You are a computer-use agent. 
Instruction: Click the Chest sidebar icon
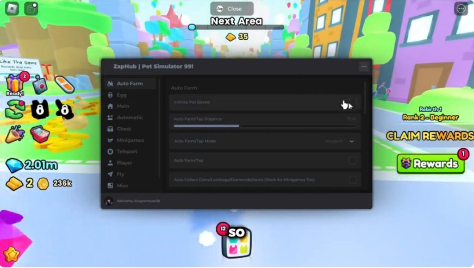pyautogui.click(x=110, y=129)
